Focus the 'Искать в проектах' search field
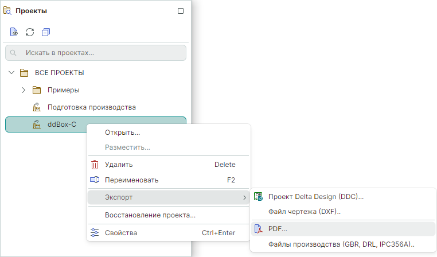The image size is (437, 257). click(96, 53)
